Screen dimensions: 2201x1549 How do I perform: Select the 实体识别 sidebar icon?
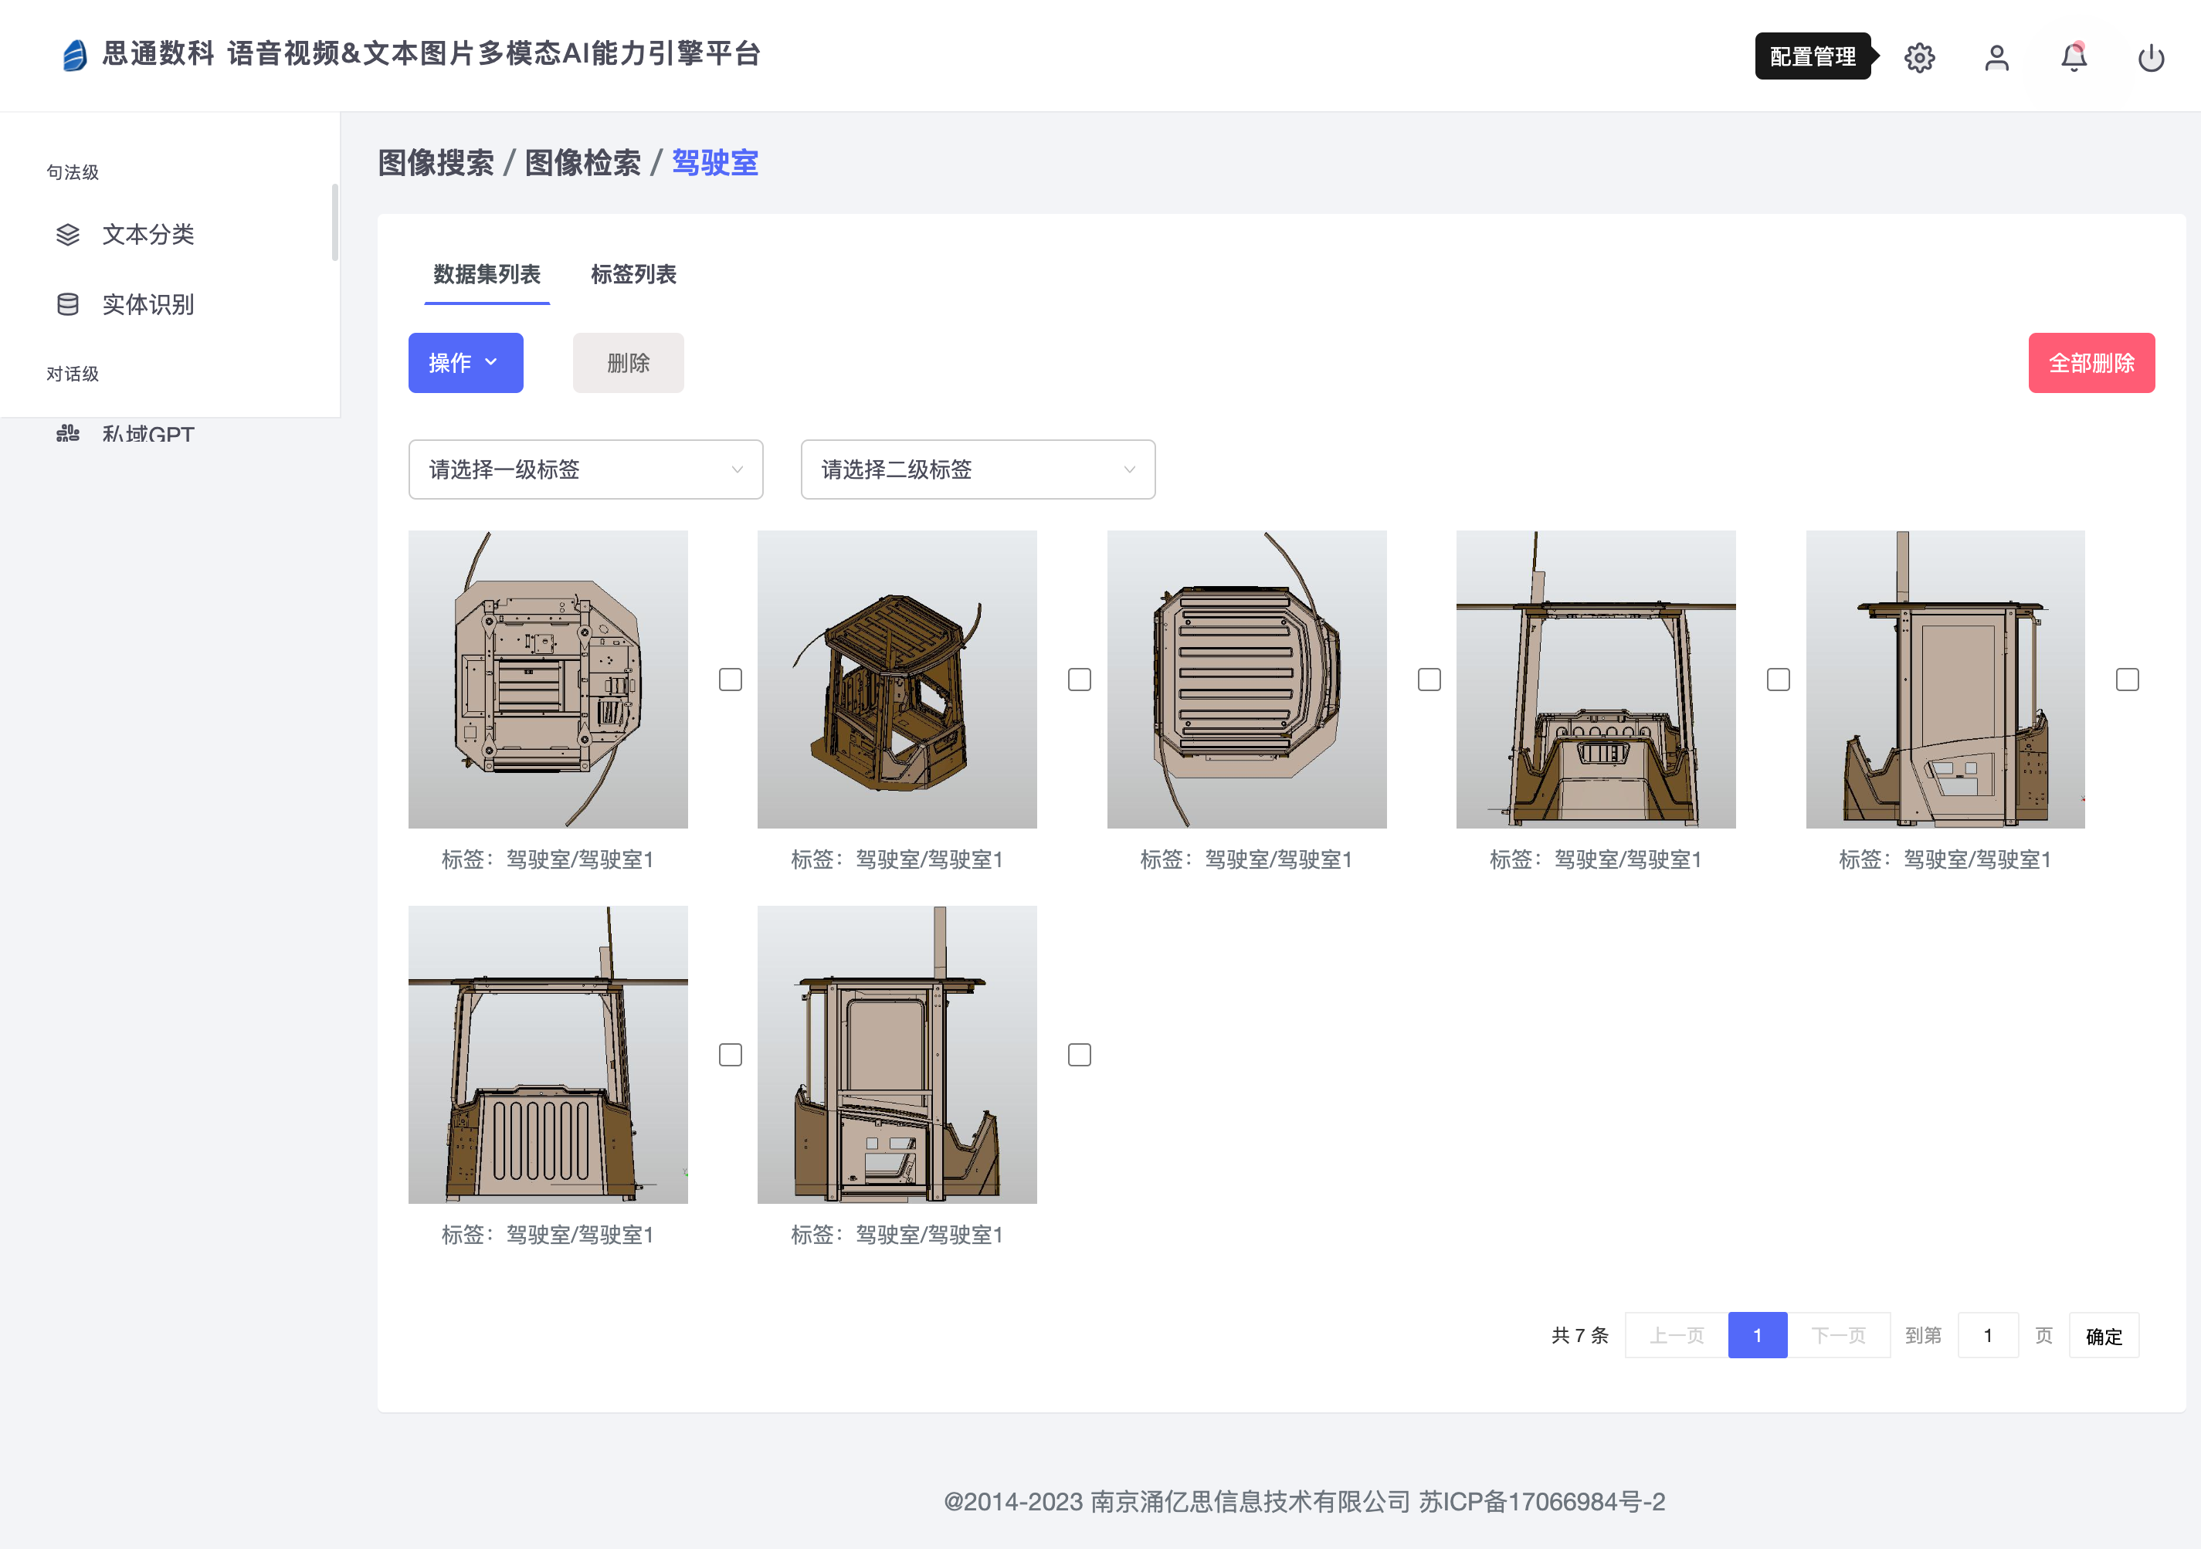point(67,304)
